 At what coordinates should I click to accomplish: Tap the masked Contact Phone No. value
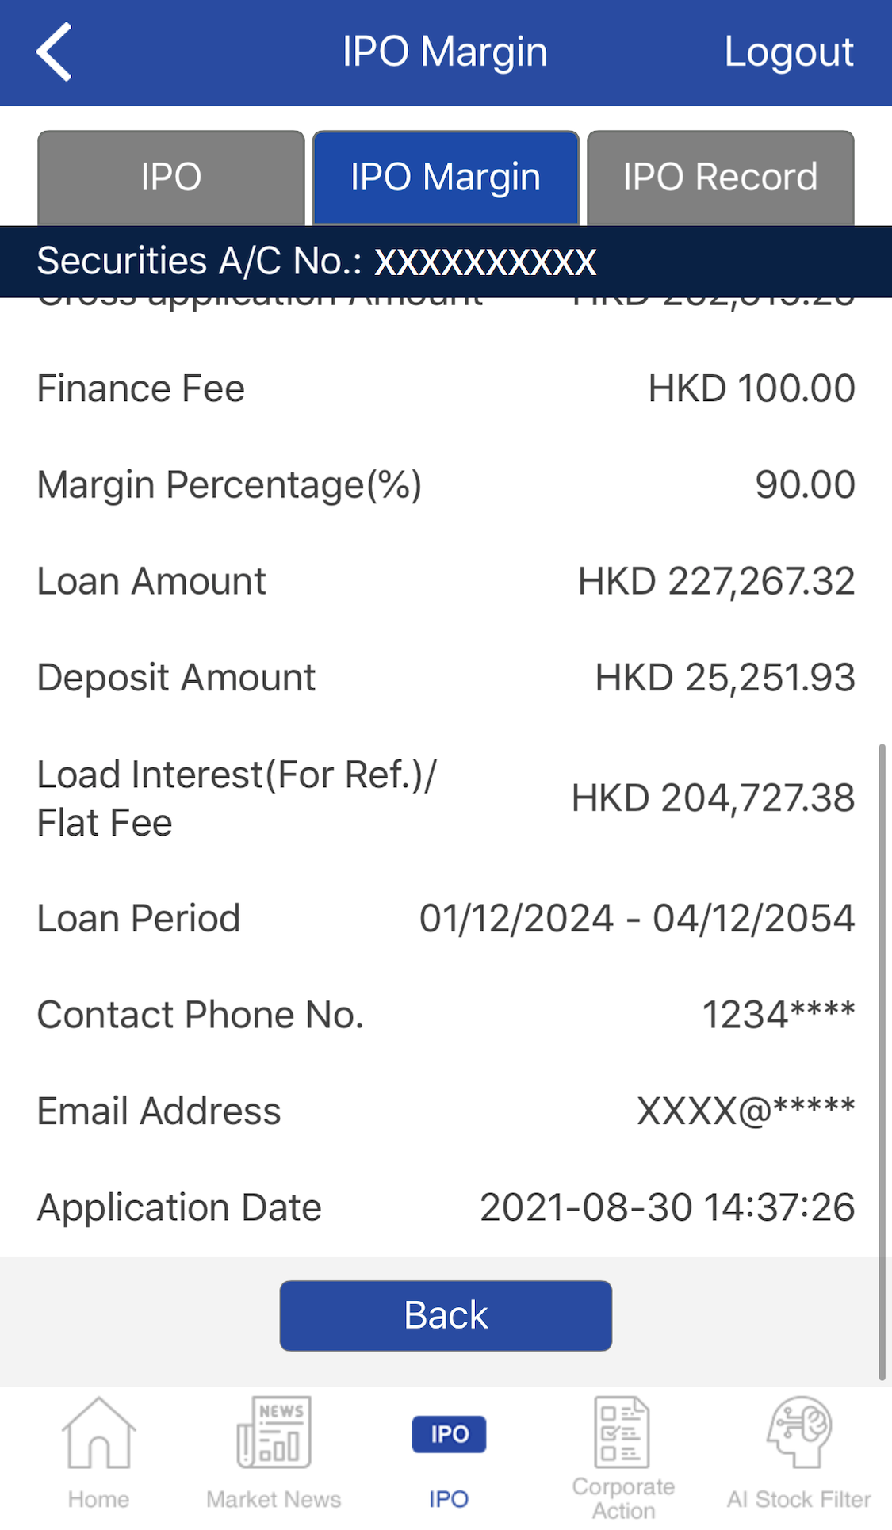[779, 1015]
